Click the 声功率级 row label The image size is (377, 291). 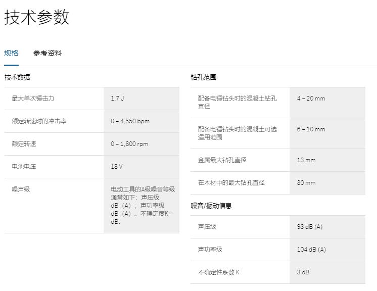click(x=210, y=250)
